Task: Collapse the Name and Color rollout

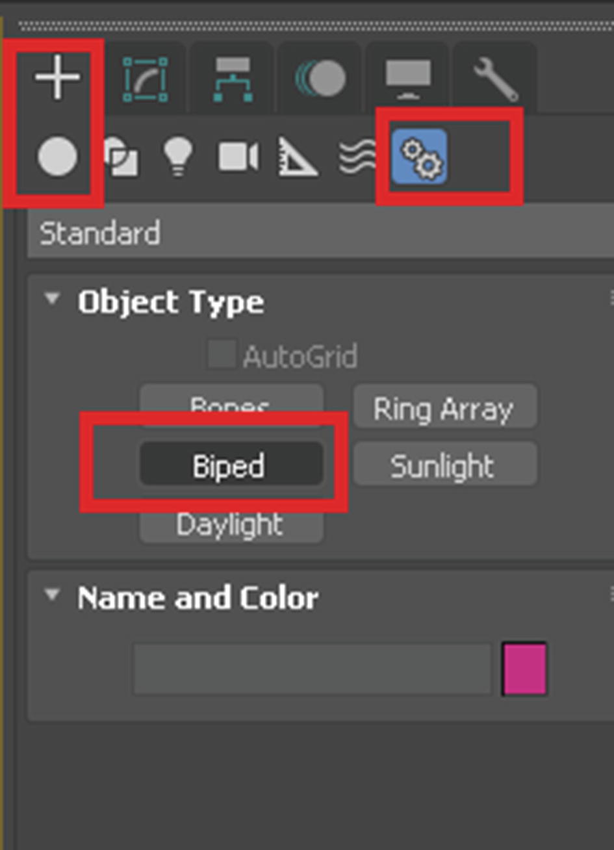Action: click(51, 595)
